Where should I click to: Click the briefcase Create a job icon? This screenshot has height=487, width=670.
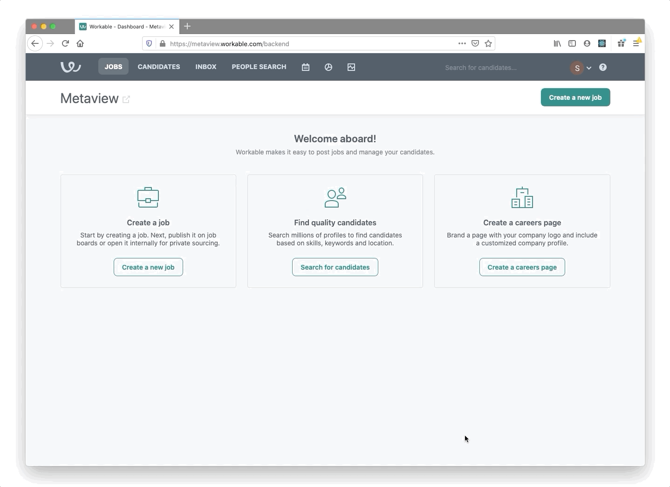pos(148,197)
